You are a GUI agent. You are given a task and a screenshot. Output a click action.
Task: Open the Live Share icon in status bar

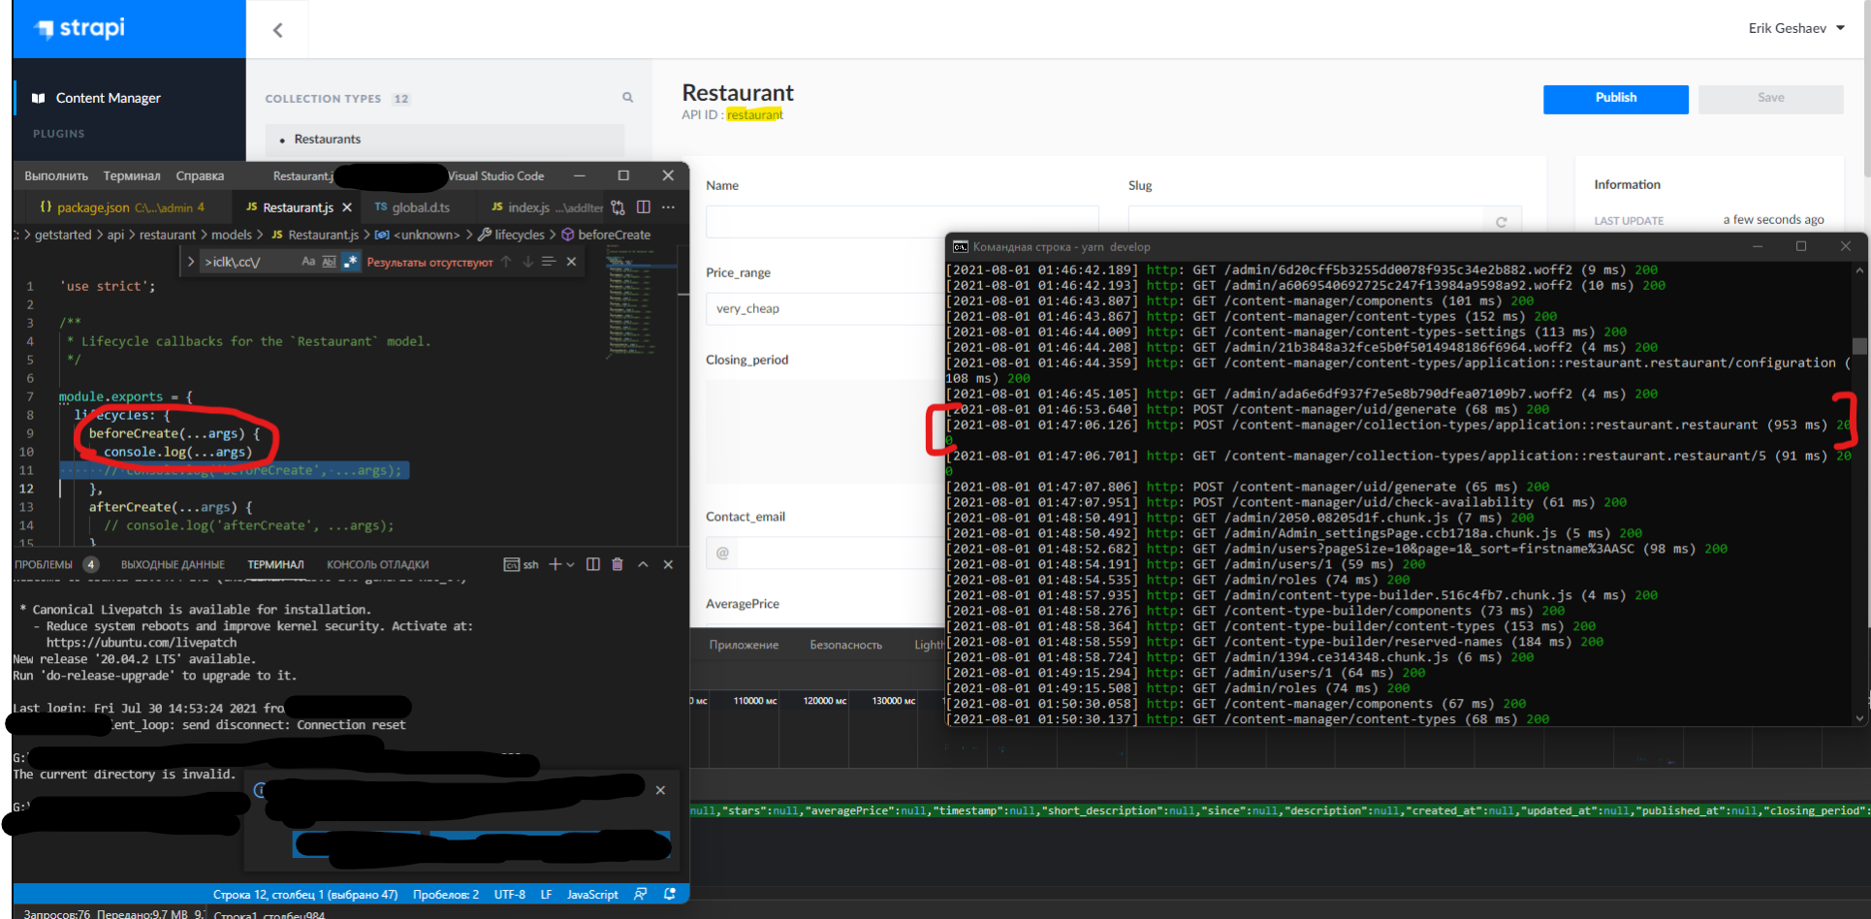640,894
